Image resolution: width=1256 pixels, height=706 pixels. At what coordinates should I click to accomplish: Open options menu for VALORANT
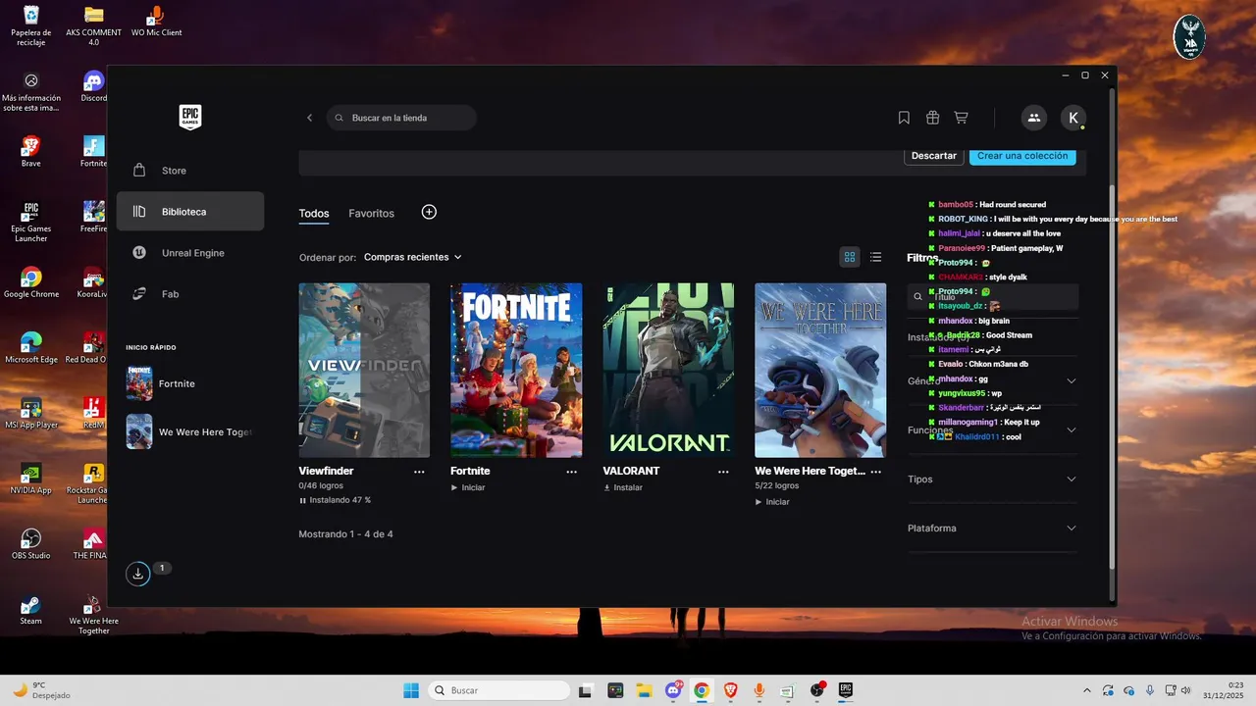[723, 472]
